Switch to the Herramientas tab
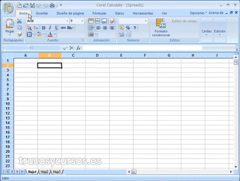Viewport: 240px width, 181px height. coord(143,14)
